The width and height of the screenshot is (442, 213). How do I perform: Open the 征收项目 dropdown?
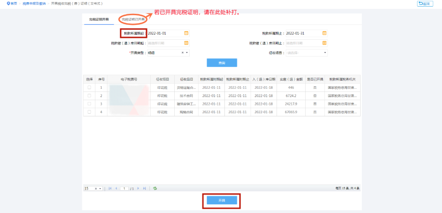[307, 53]
